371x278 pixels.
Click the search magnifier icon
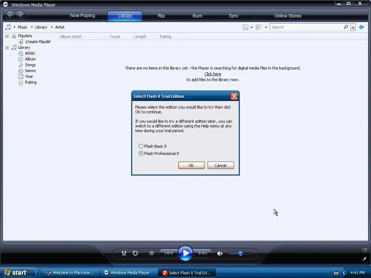346,27
